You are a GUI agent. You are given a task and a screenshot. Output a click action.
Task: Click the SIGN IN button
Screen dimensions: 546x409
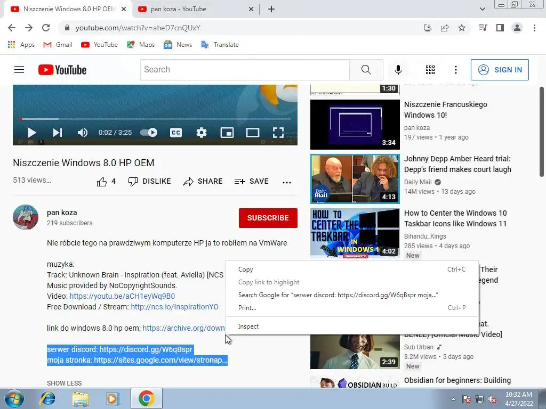click(x=500, y=70)
